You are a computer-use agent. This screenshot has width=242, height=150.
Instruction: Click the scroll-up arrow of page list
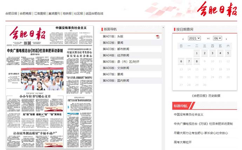click(163, 27)
